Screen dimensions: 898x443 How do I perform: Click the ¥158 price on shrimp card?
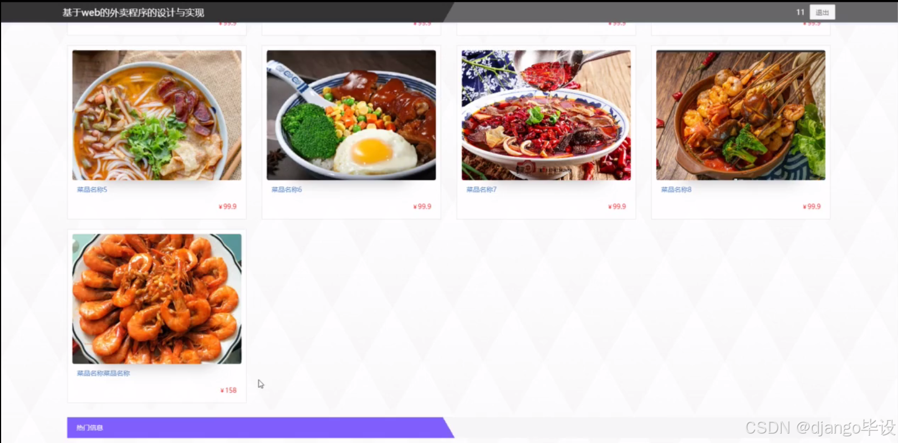click(228, 390)
